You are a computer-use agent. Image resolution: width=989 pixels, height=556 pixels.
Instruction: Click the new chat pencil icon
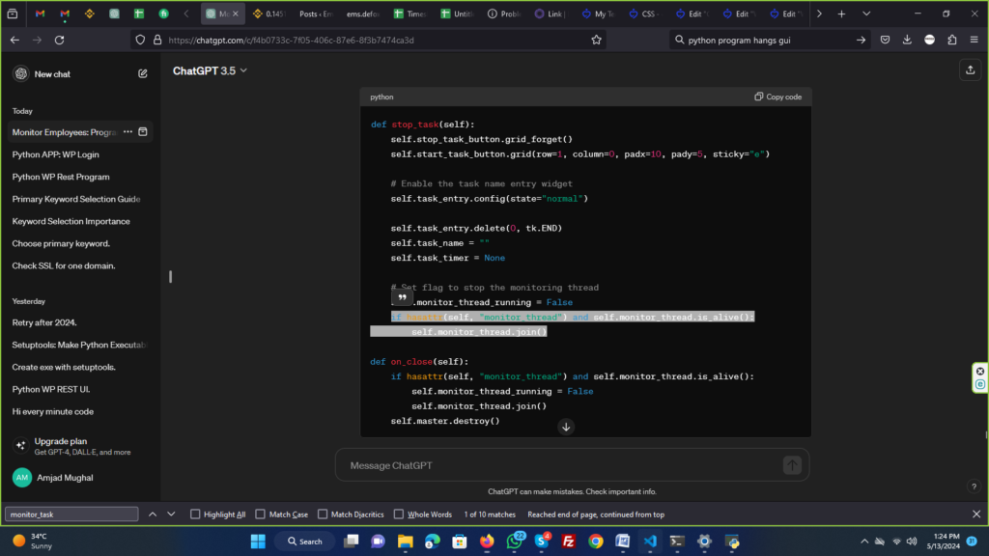point(143,74)
